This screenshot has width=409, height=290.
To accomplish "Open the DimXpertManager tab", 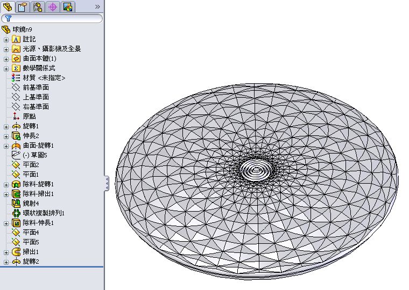I will (53, 7).
